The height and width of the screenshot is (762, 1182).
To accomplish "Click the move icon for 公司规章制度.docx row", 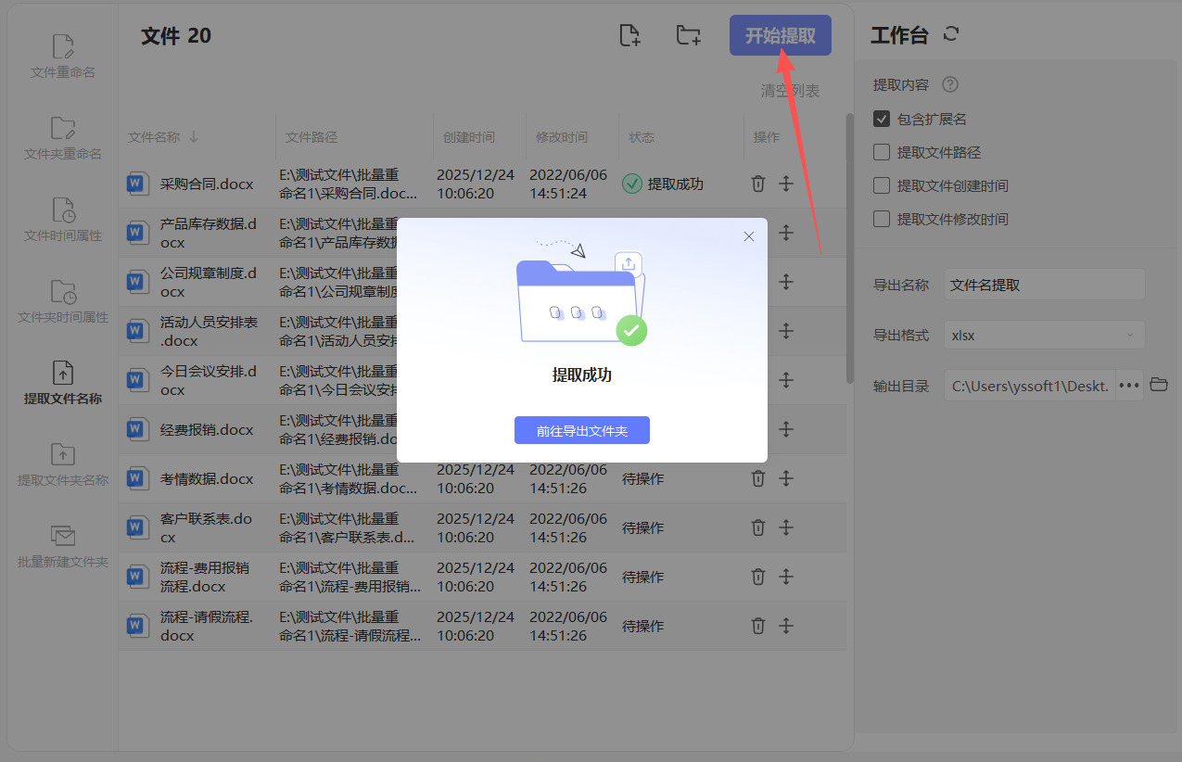I will (786, 282).
